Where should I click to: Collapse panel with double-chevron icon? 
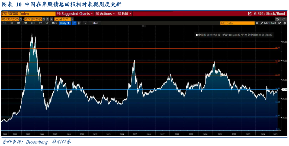(257, 23)
